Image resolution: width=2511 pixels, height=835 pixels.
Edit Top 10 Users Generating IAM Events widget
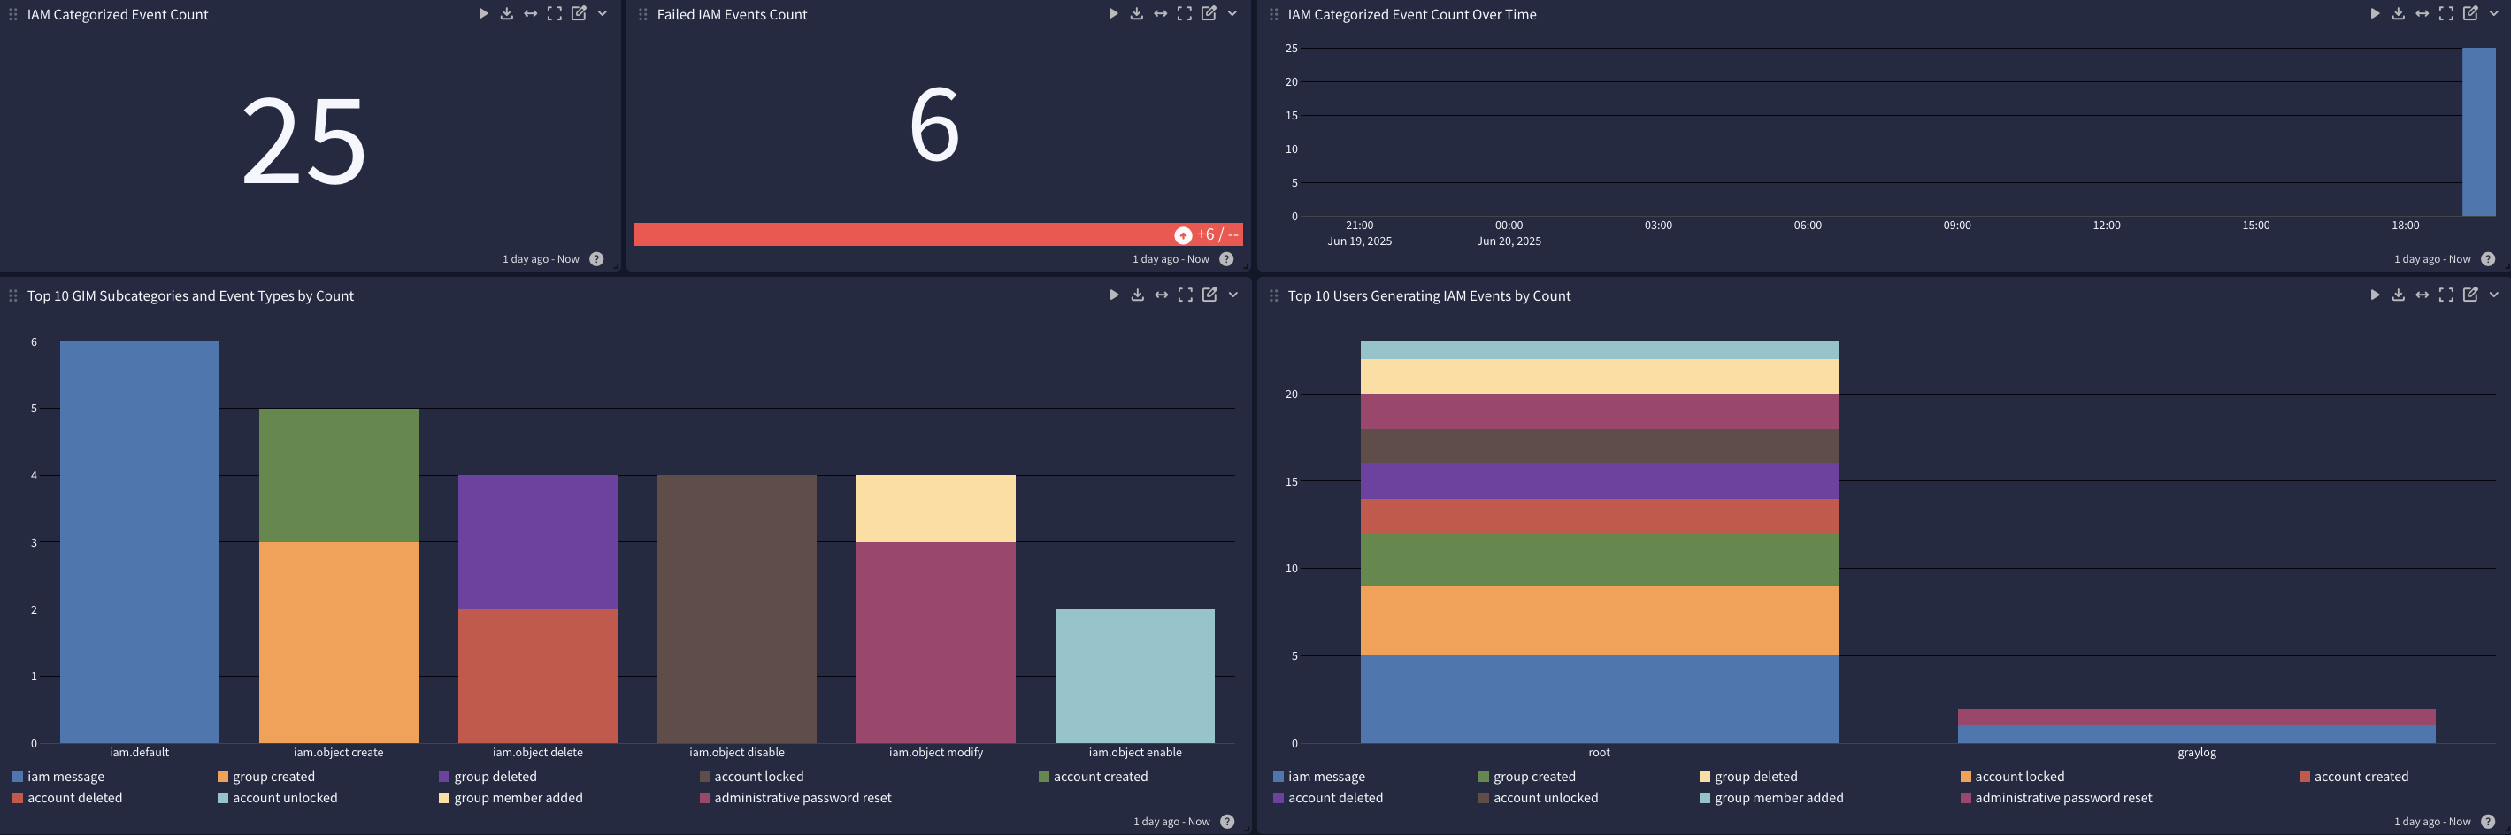pos(2470,295)
